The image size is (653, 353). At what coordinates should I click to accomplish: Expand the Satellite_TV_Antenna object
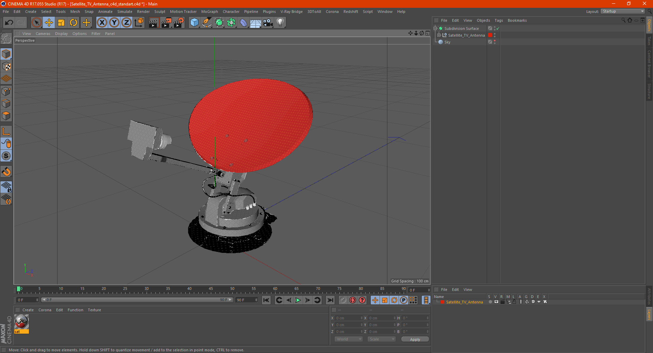(439, 35)
